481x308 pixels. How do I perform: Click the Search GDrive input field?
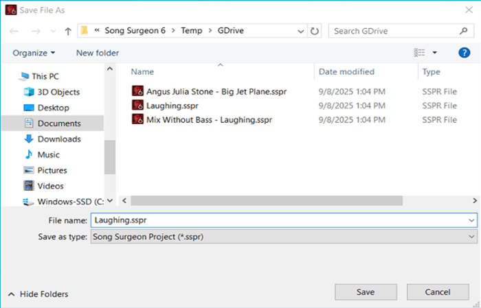[392, 31]
